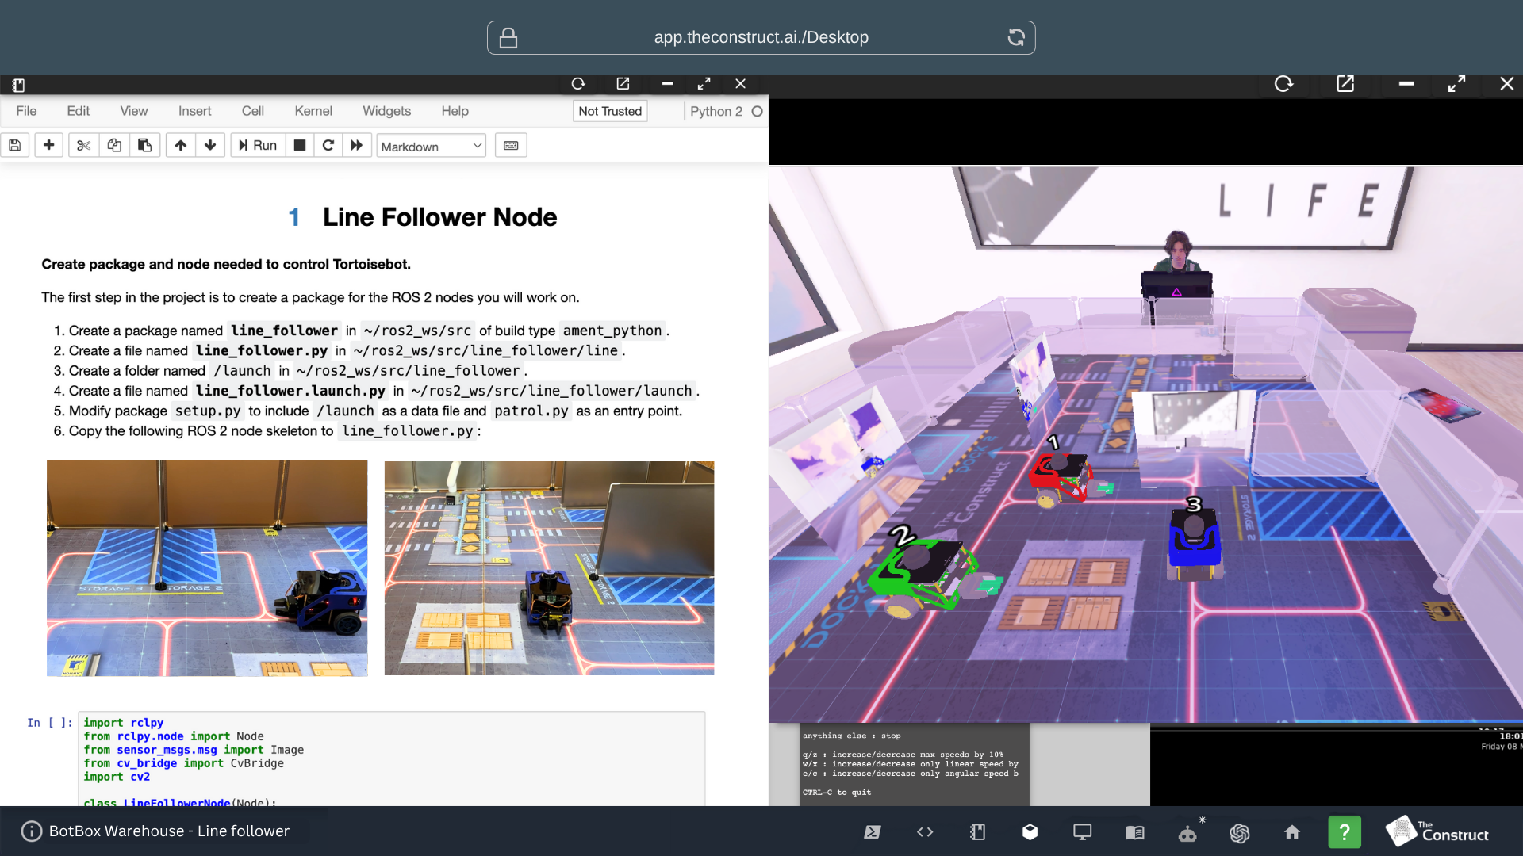Move selected cell up arrow

coord(181,146)
